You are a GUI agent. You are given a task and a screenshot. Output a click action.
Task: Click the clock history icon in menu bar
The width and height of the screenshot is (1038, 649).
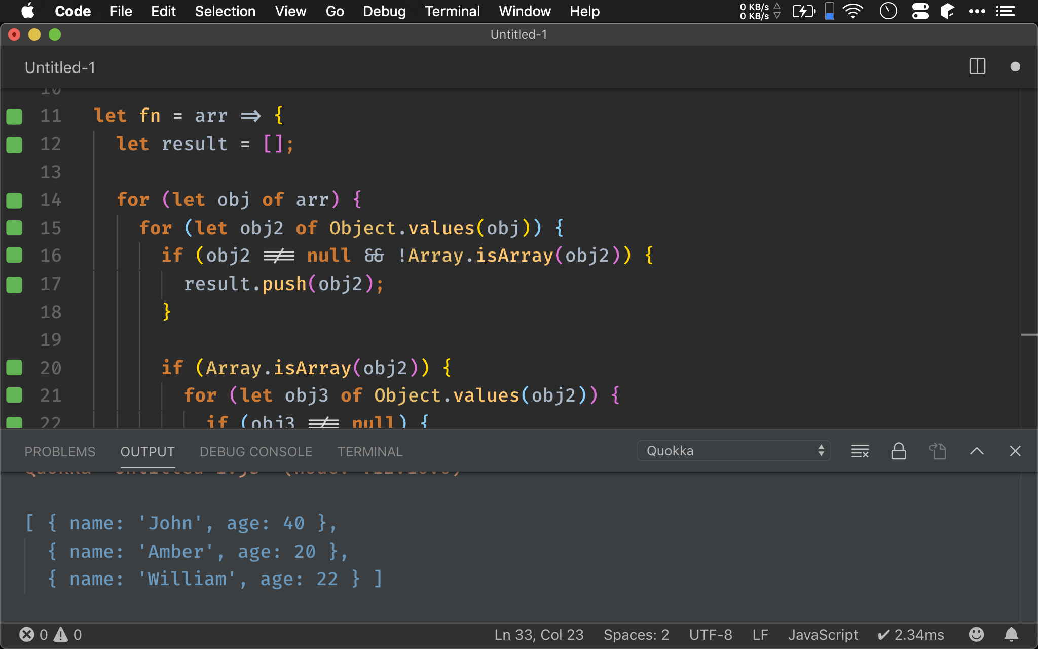(888, 11)
